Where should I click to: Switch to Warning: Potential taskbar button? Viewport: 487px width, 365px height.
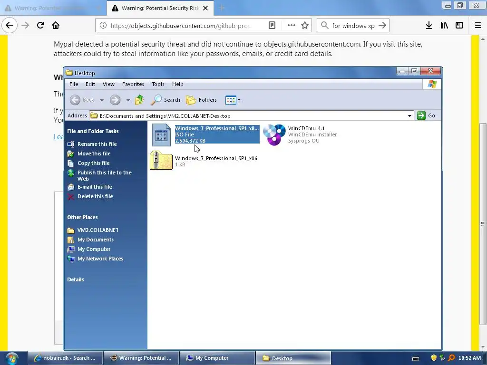[x=141, y=358]
